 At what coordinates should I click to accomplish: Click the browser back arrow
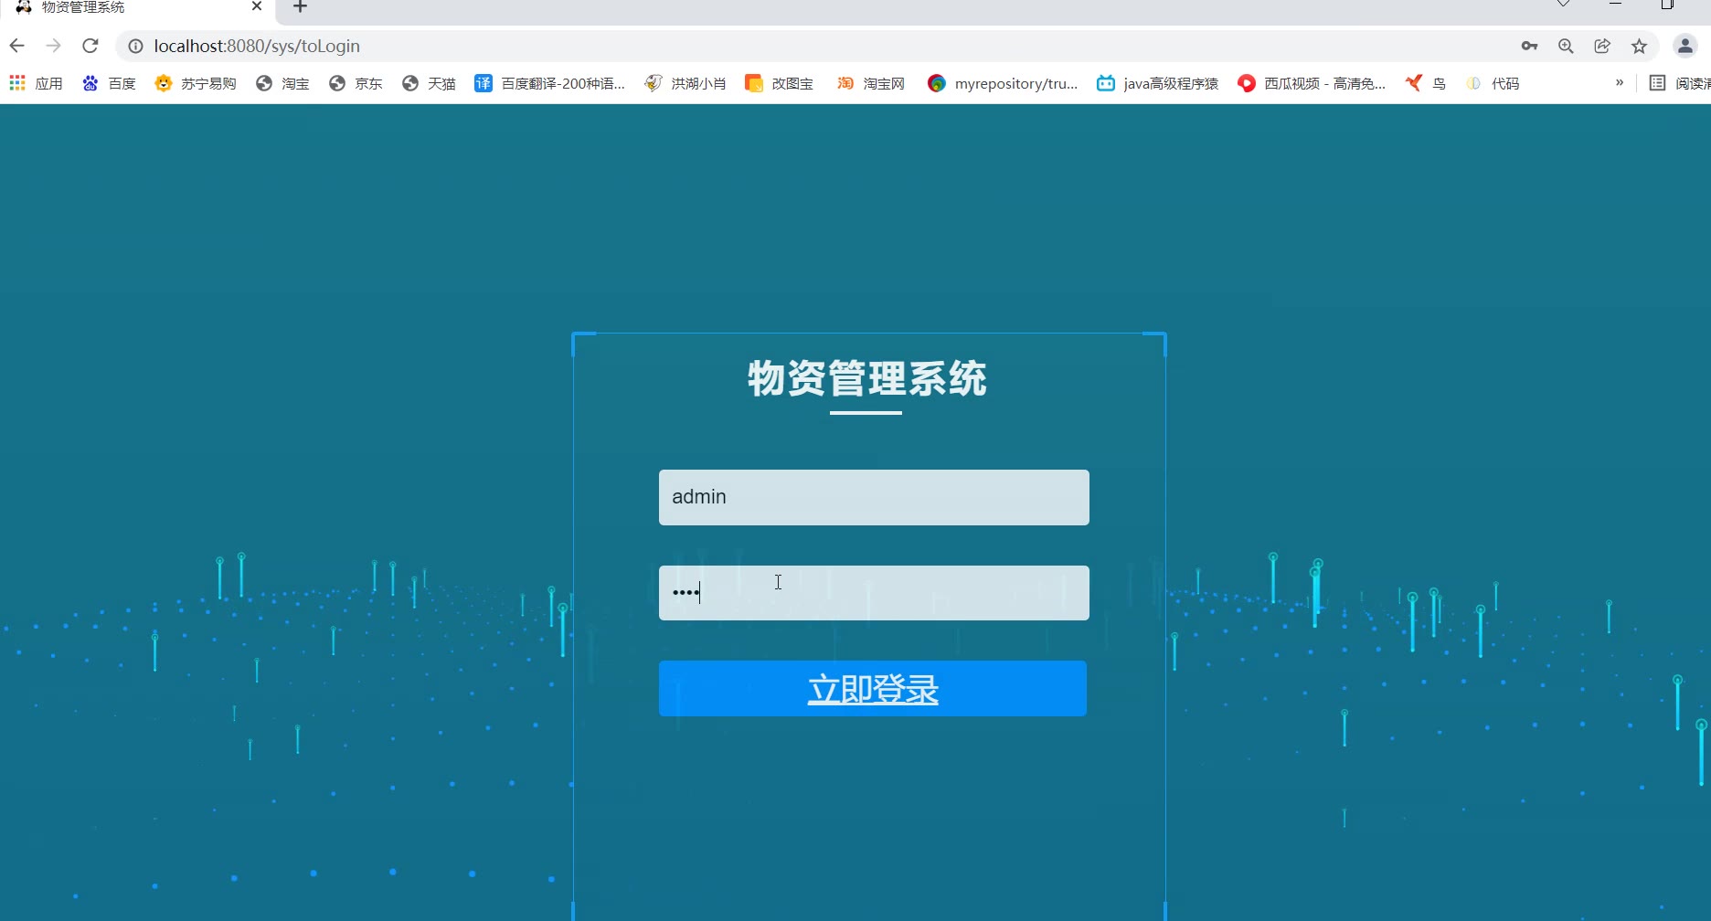[16, 46]
